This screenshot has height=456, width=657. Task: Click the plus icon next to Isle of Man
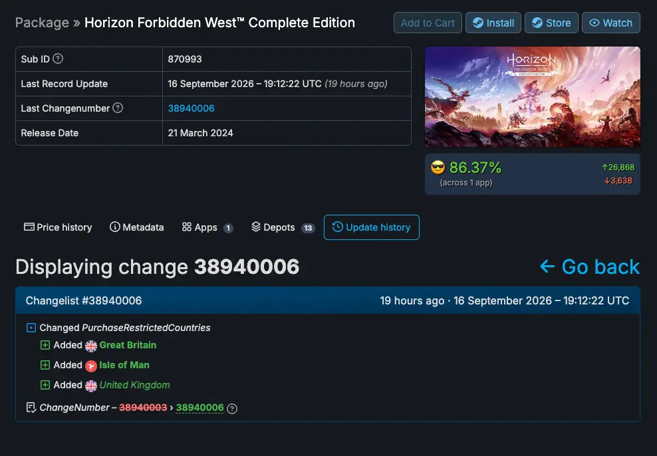45,365
